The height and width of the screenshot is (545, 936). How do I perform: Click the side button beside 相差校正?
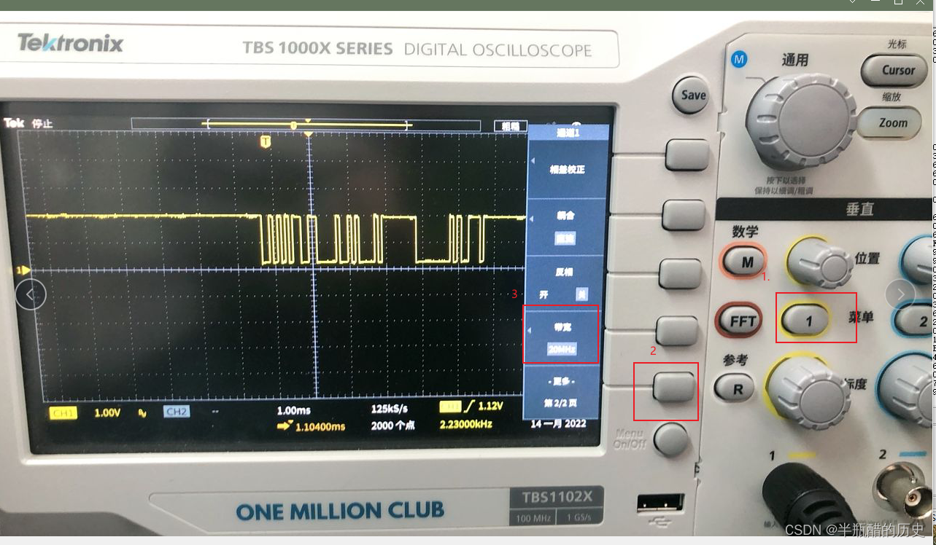click(x=687, y=154)
